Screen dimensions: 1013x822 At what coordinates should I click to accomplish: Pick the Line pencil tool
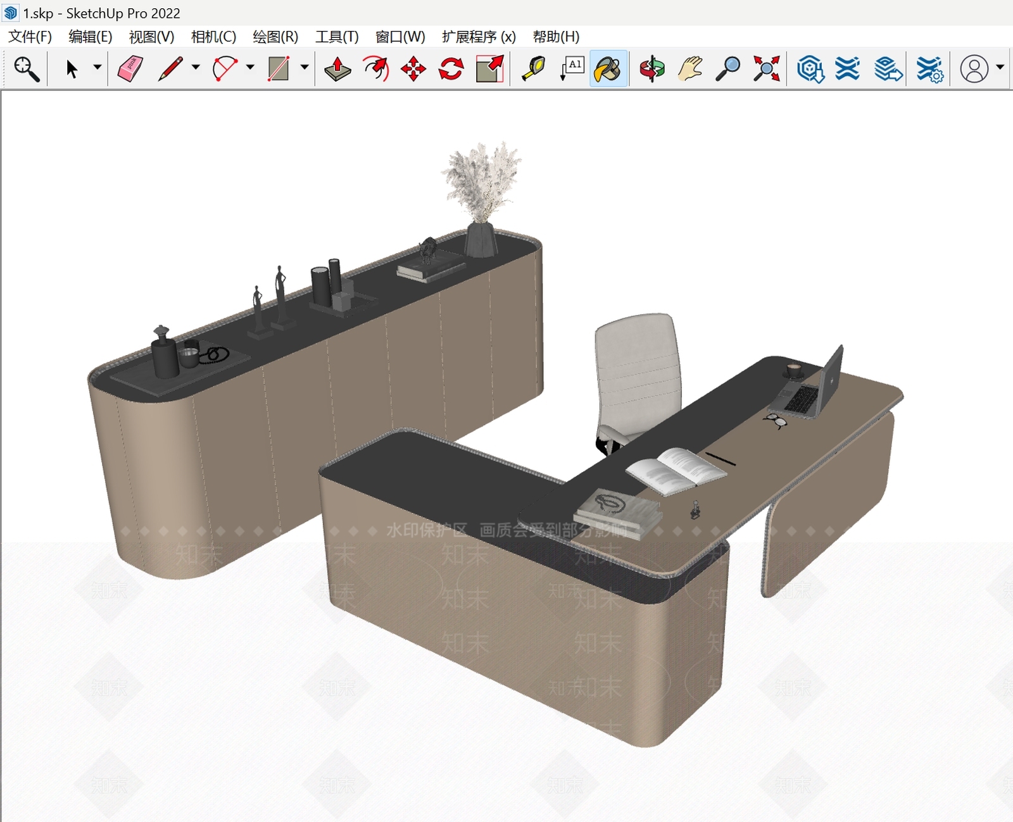coord(170,68)
